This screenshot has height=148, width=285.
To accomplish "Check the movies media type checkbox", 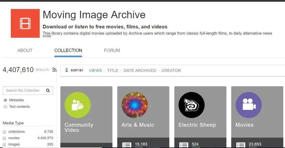I will (x=4, y=138).
